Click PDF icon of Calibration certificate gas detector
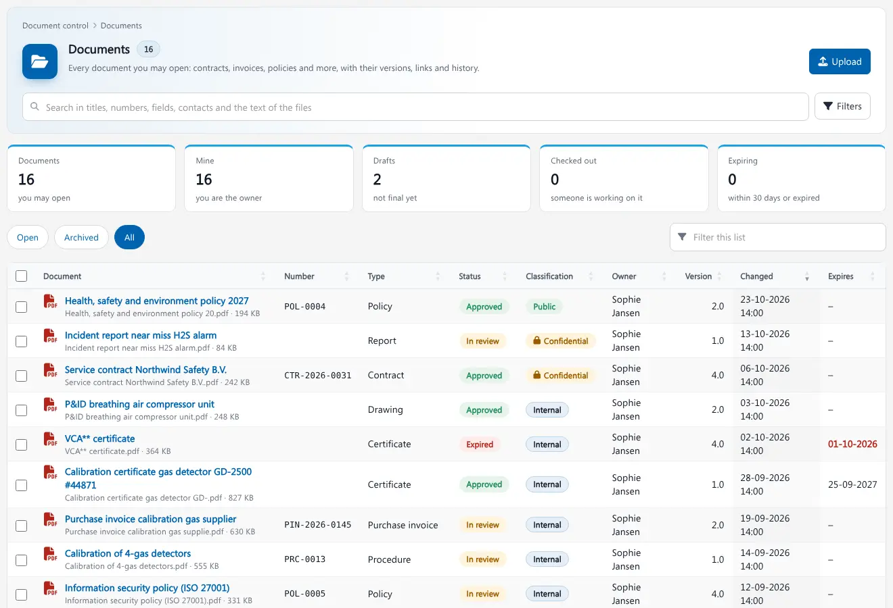The height and width of the screenshot is (608, 893). coord(50,472)
